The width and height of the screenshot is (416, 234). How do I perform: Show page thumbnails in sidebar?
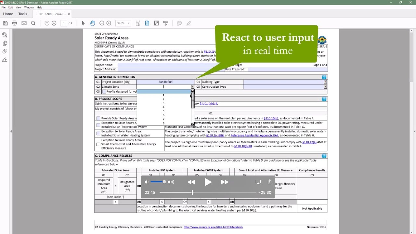coord(5,43)
